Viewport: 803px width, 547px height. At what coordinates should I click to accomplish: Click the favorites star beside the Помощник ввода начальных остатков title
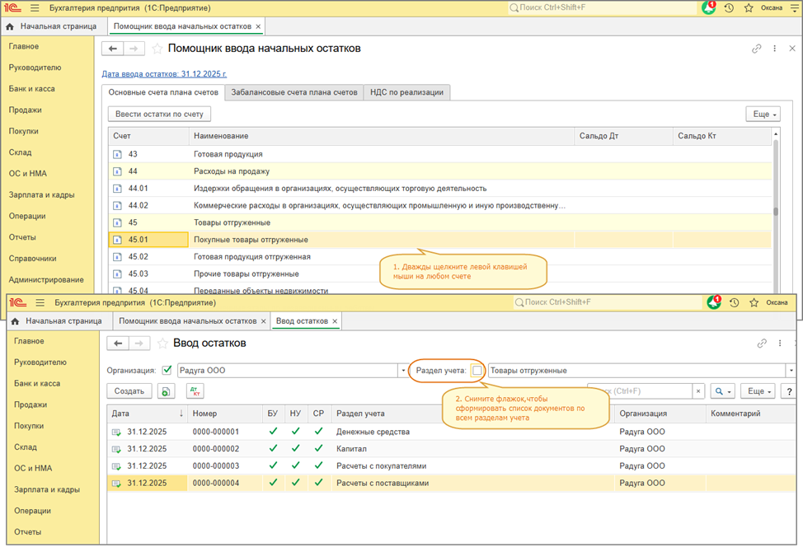point(157,49)
